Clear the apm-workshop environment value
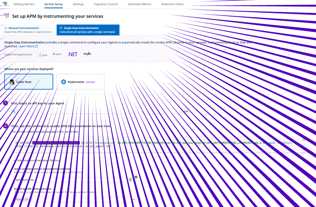 click(x=130, y=180)
